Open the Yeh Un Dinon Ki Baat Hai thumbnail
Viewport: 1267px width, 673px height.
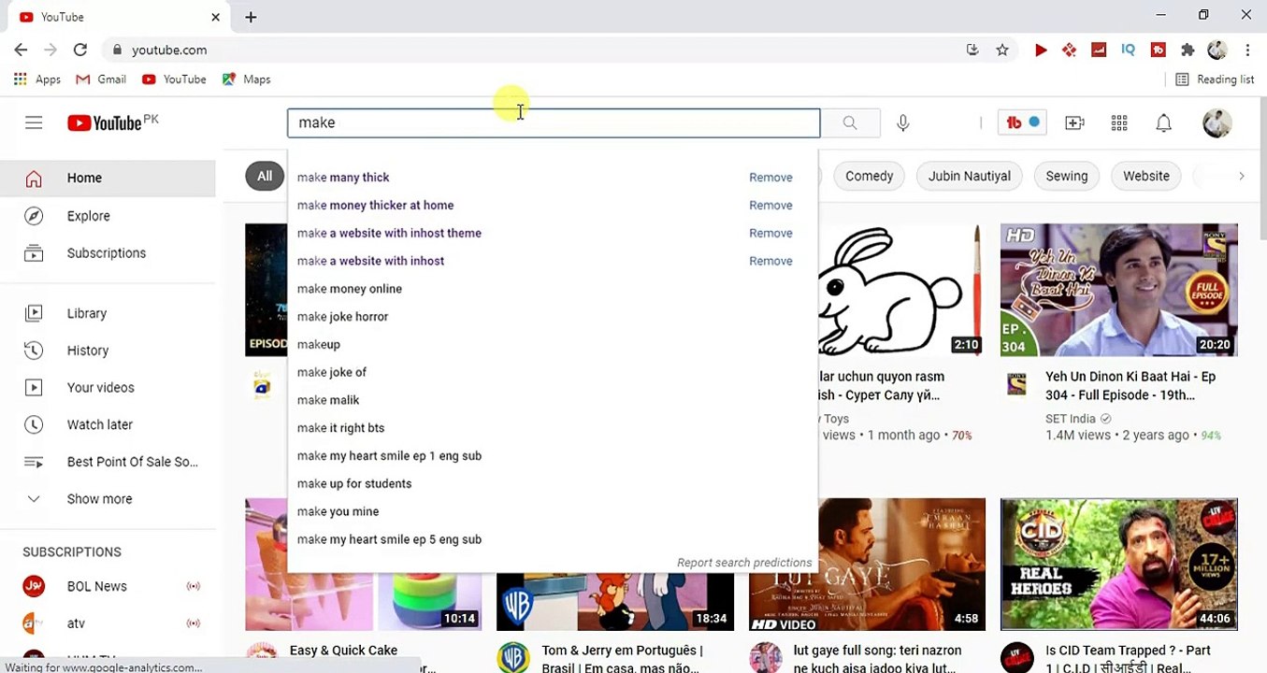[x=1119, y=290]
